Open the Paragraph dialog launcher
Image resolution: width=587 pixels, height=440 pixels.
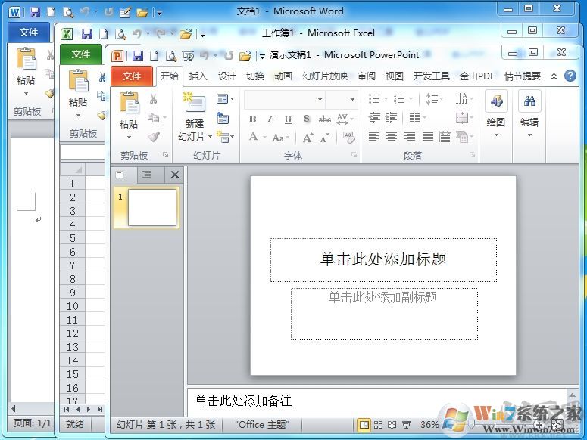tap(473, 155)
